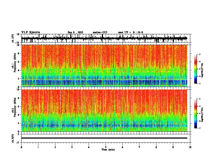This screenshot has height=165, width=214.
Task: Click the ch.2 "Frequency (kHz)" axis label
Action: (15, 107)
